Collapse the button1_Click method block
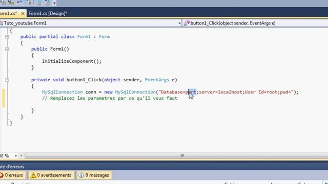 (7, 80)
